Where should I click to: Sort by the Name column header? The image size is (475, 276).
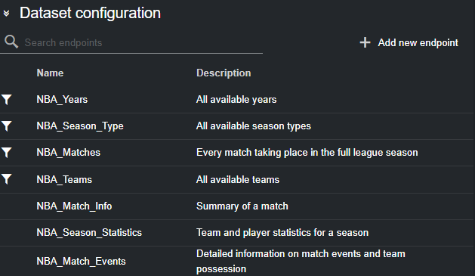50,73
